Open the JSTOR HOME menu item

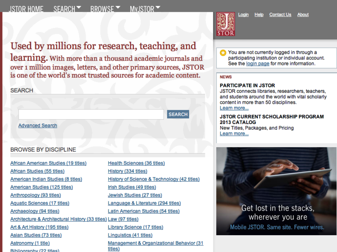tap(26, 9)
